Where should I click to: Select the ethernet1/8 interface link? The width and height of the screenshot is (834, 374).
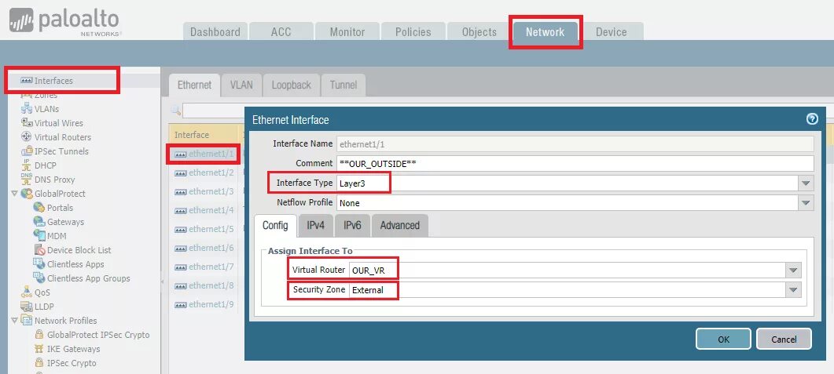pos(211,285)
